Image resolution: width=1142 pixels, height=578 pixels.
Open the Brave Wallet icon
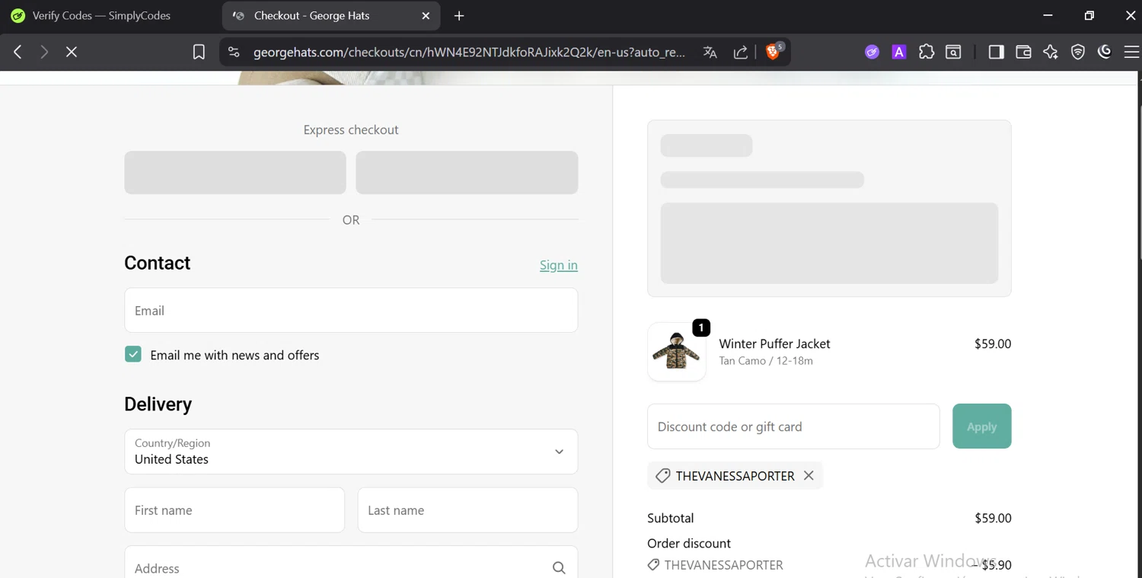click(1023, 52)
